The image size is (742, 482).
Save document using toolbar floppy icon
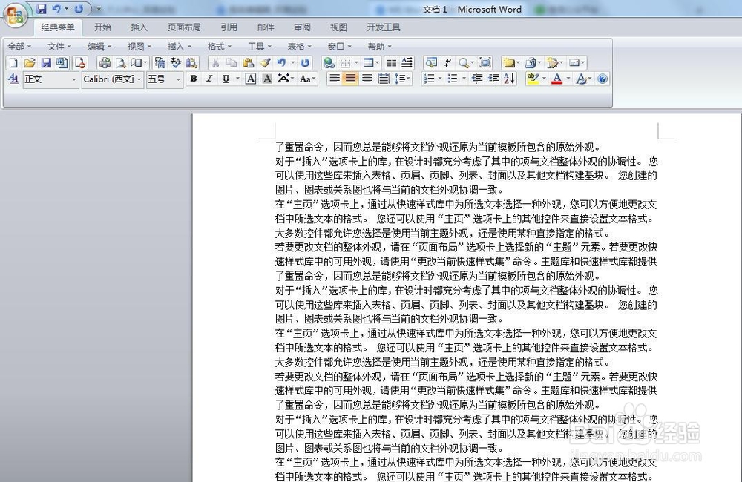click(x=46, y=62)
